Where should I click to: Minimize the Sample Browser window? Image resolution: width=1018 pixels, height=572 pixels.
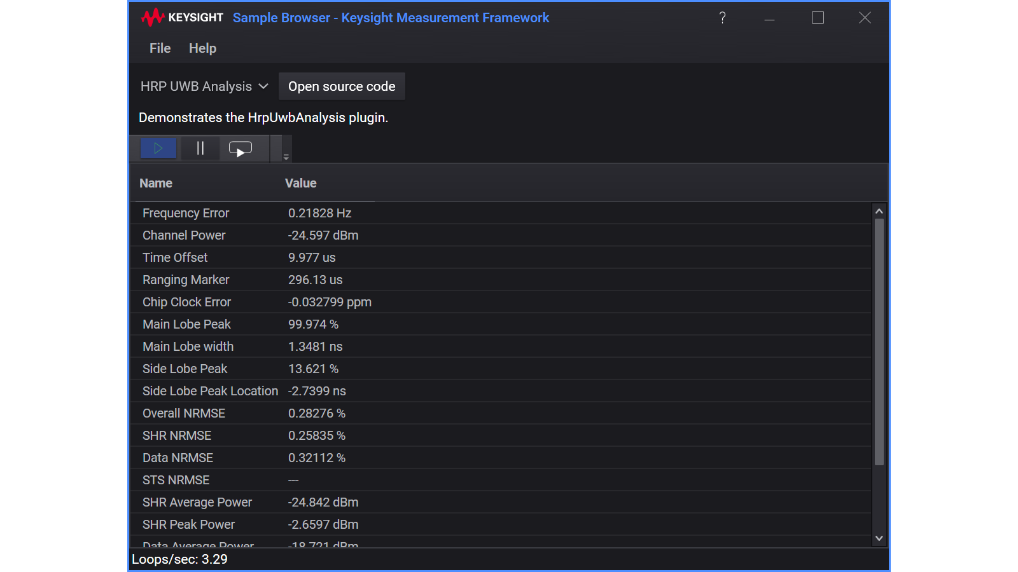click(769, 18)
